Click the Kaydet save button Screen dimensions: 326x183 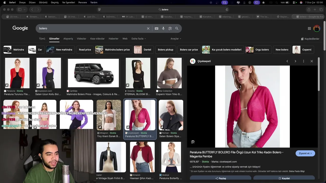point(284,178)
